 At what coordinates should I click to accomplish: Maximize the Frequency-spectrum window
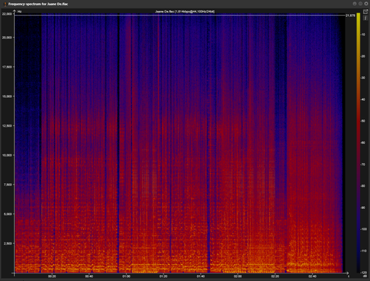pos(360,4)
